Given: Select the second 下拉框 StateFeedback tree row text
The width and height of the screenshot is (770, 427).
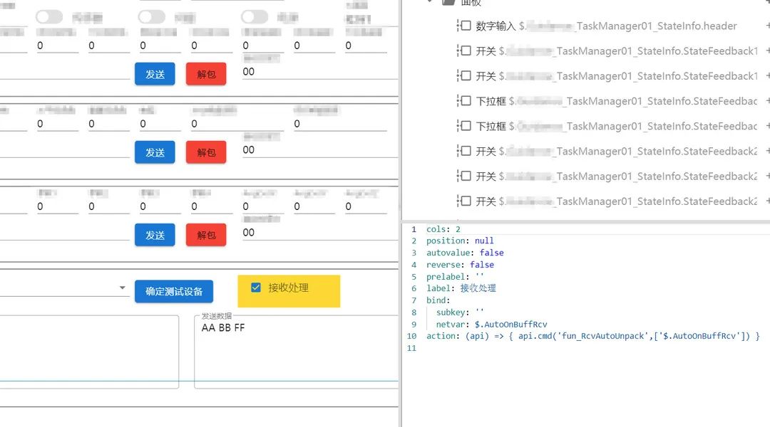Looking at the screenshot, I should pyautogui.click(x=616, y=126).
